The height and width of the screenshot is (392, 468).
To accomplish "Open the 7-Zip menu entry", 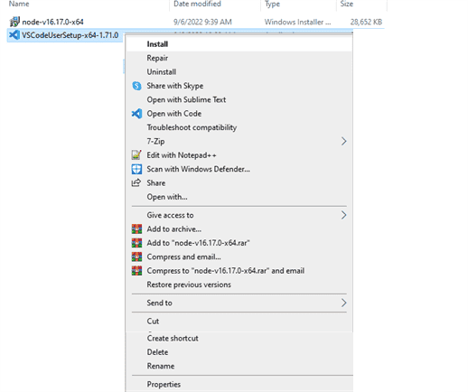I will click(239, 141).
